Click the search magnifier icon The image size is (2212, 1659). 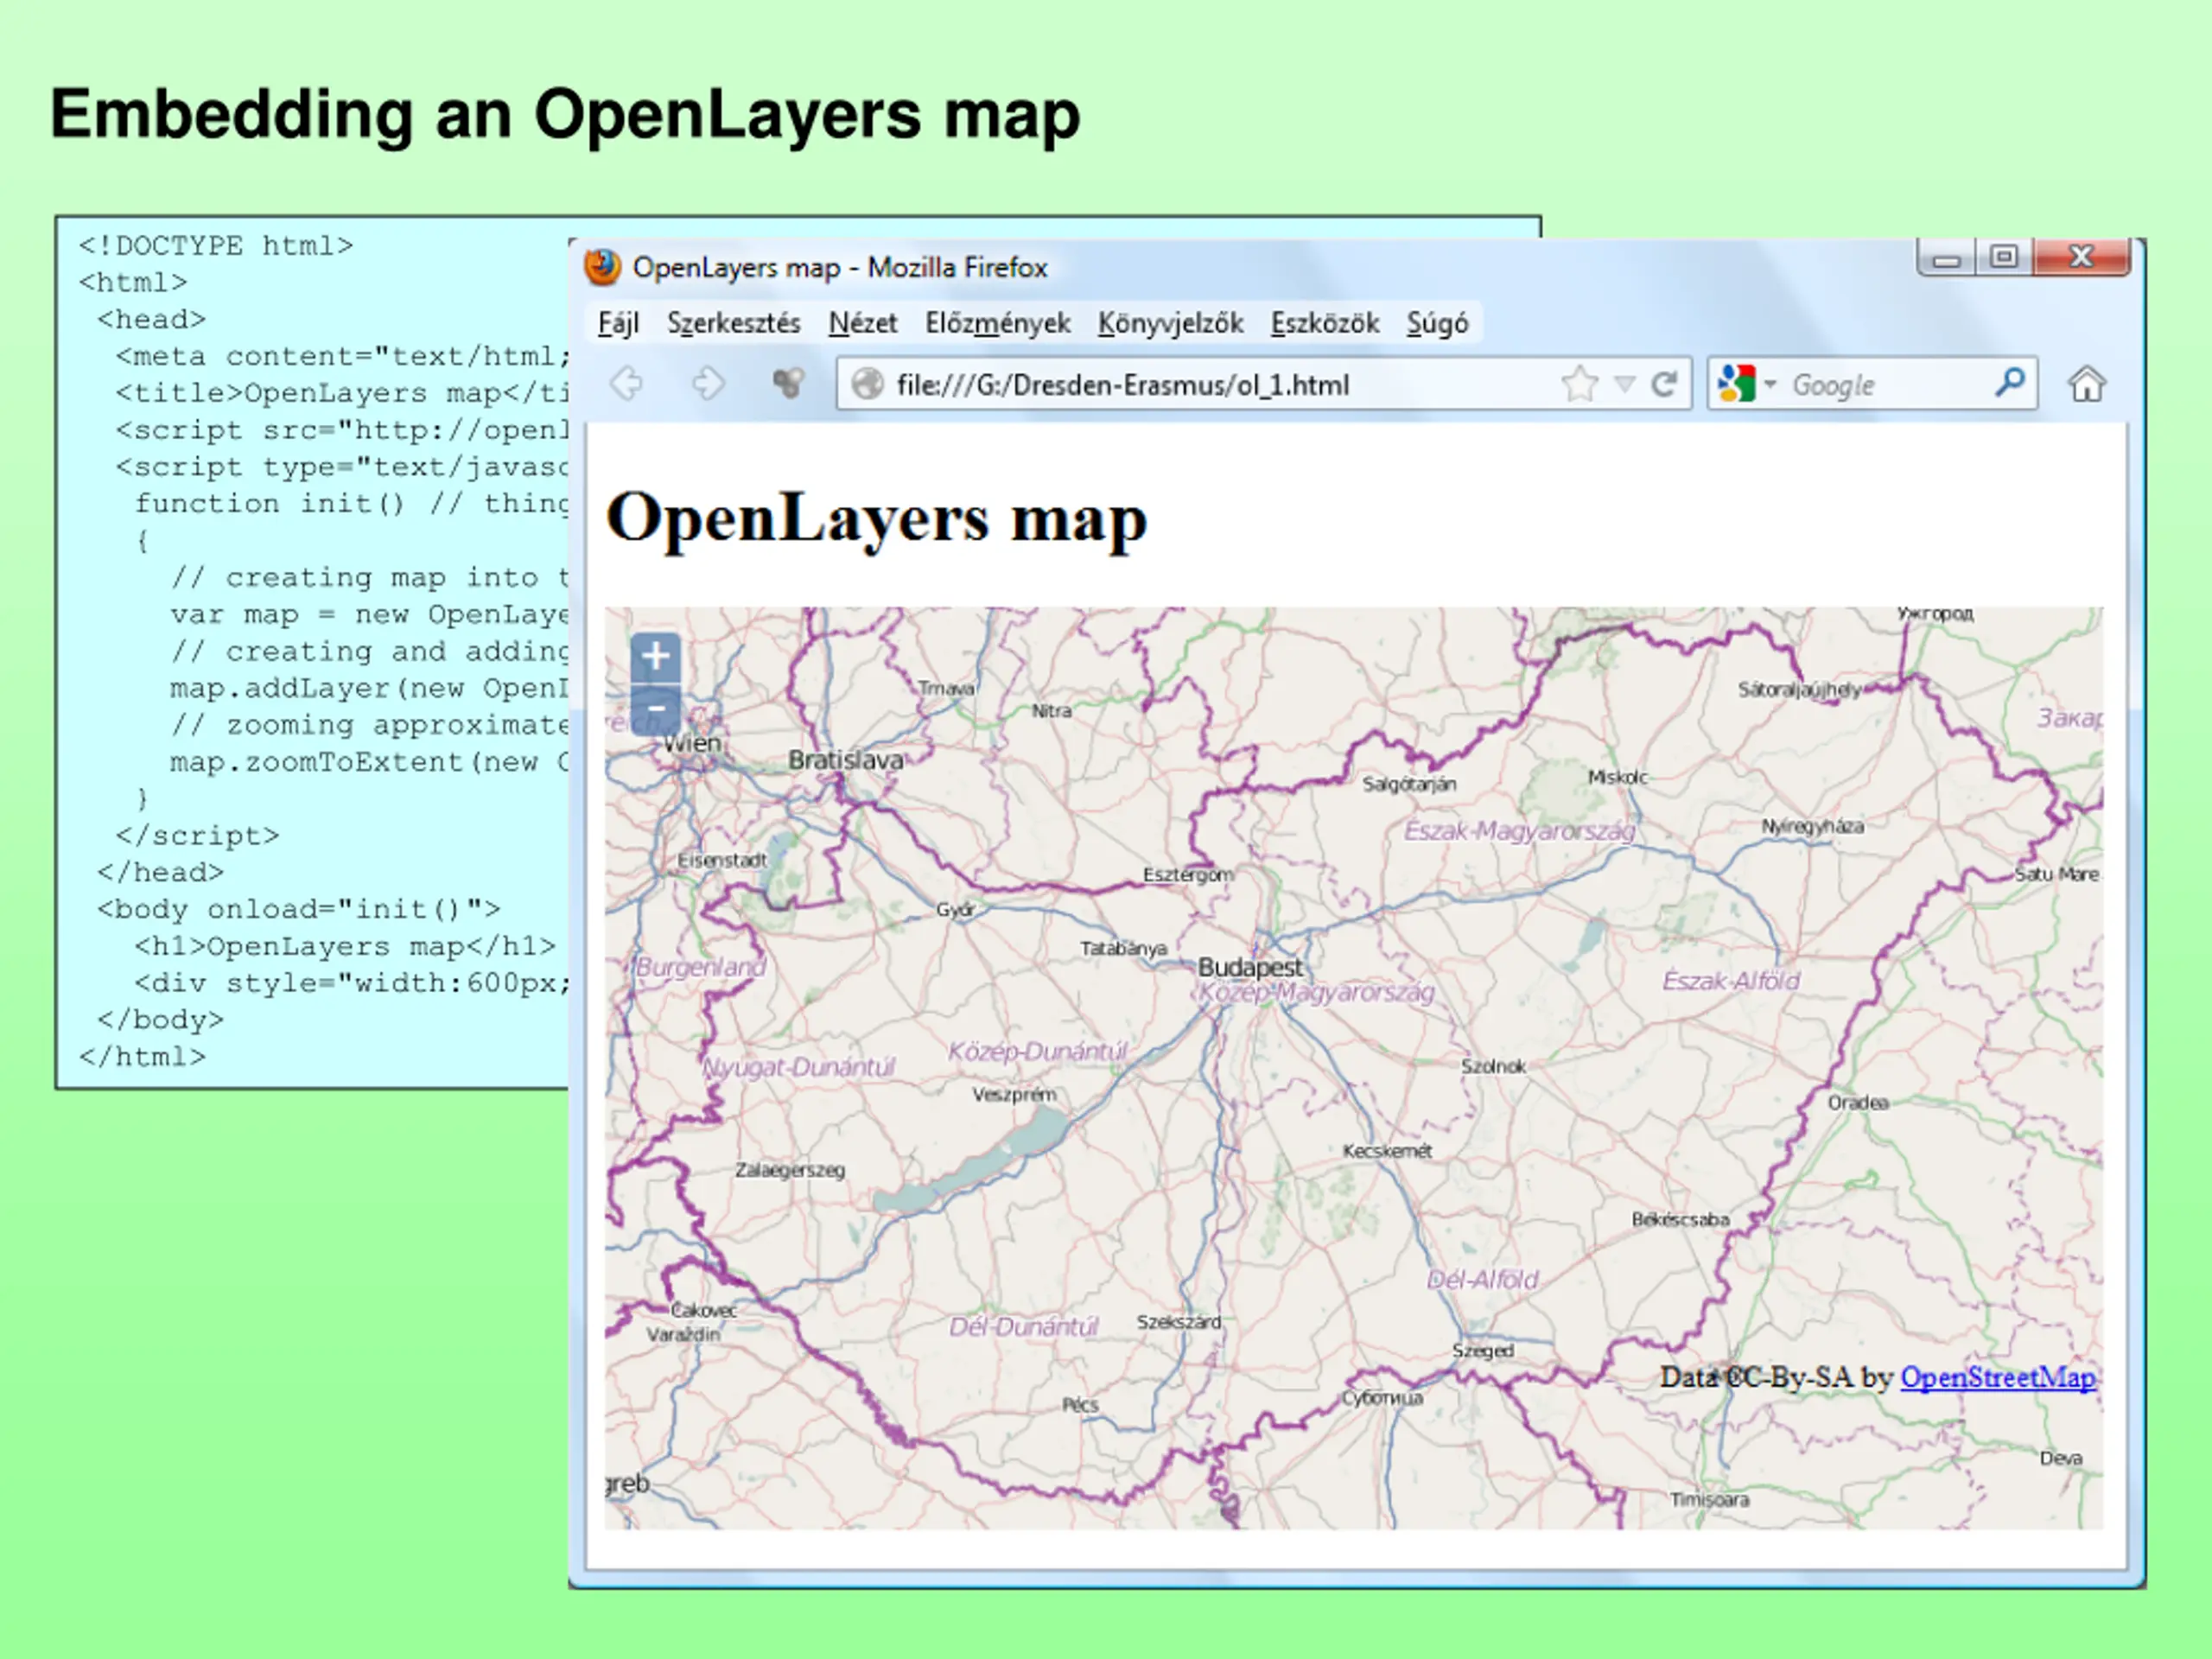2010,383
